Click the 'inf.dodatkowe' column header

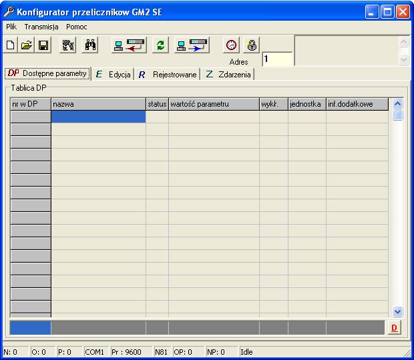coord(357,104)
